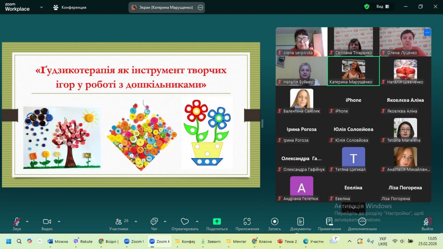
Task: Expand video options arrow next to Видео
Action: click(x=59, y=222)
